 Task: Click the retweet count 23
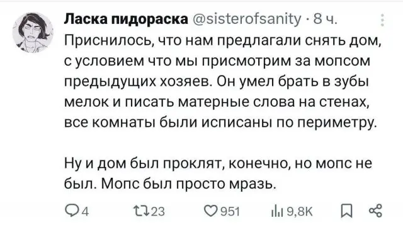tap(158, 212)
